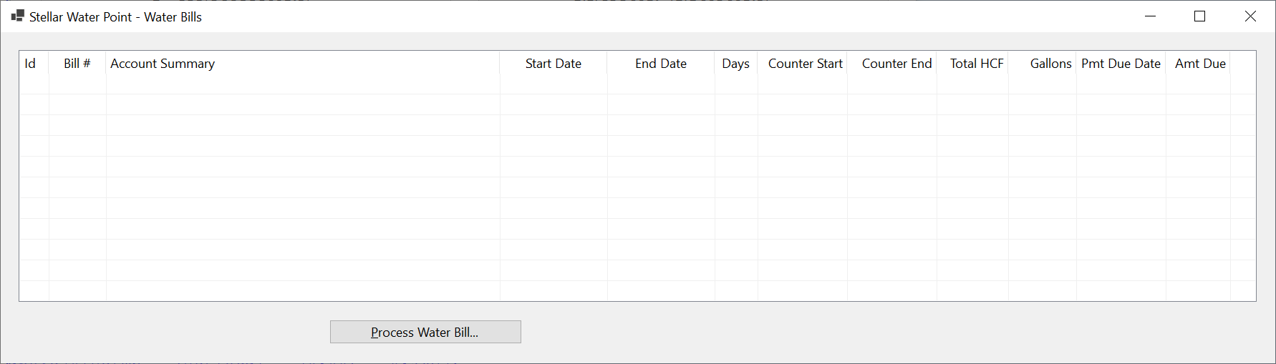1276x364 pixels.
Task: Click the first empty cell under Amt Due
Action: (x=1198, y=84)
